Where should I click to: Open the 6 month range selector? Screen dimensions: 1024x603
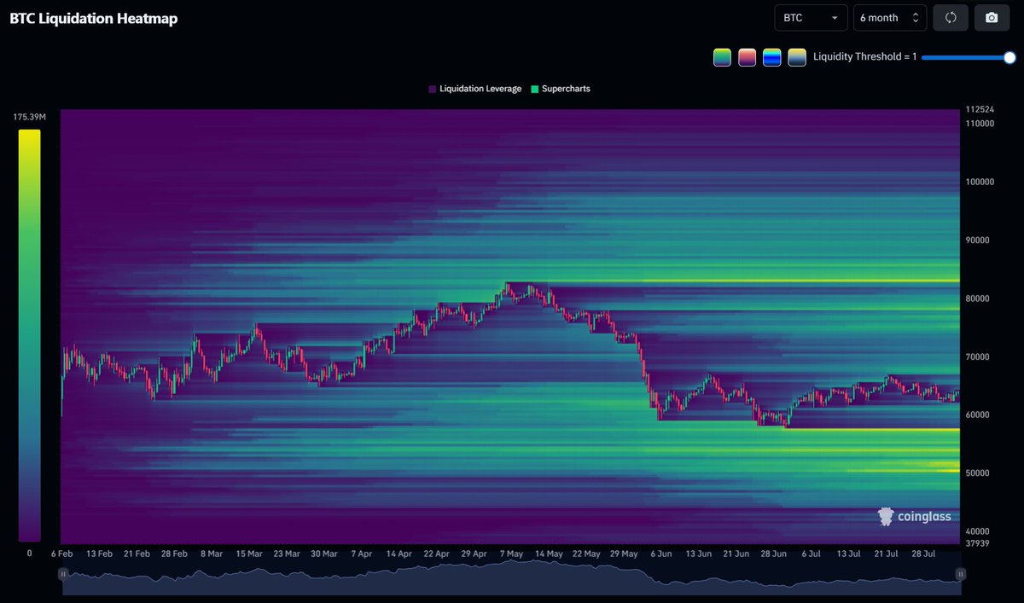pyautogui.click(x=890, y=18)
